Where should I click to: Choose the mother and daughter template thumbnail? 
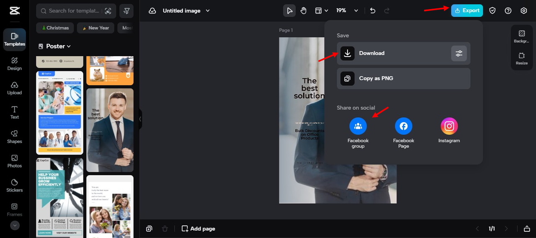point(110,207)
